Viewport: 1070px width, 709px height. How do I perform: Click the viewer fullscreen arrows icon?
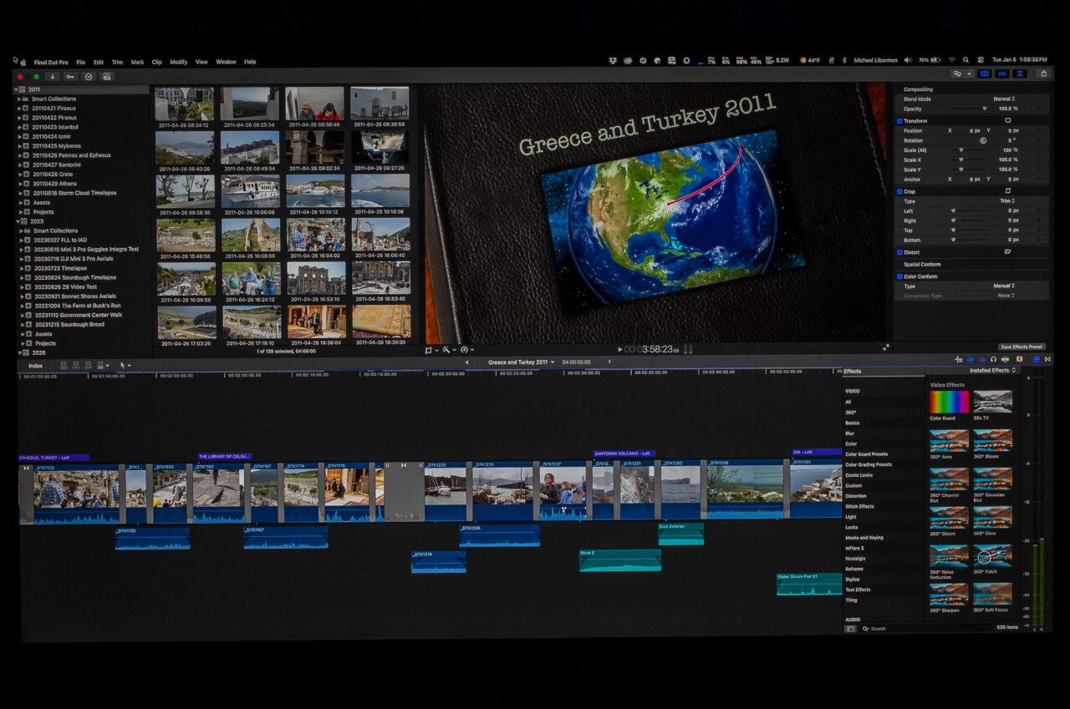[886, 347]
